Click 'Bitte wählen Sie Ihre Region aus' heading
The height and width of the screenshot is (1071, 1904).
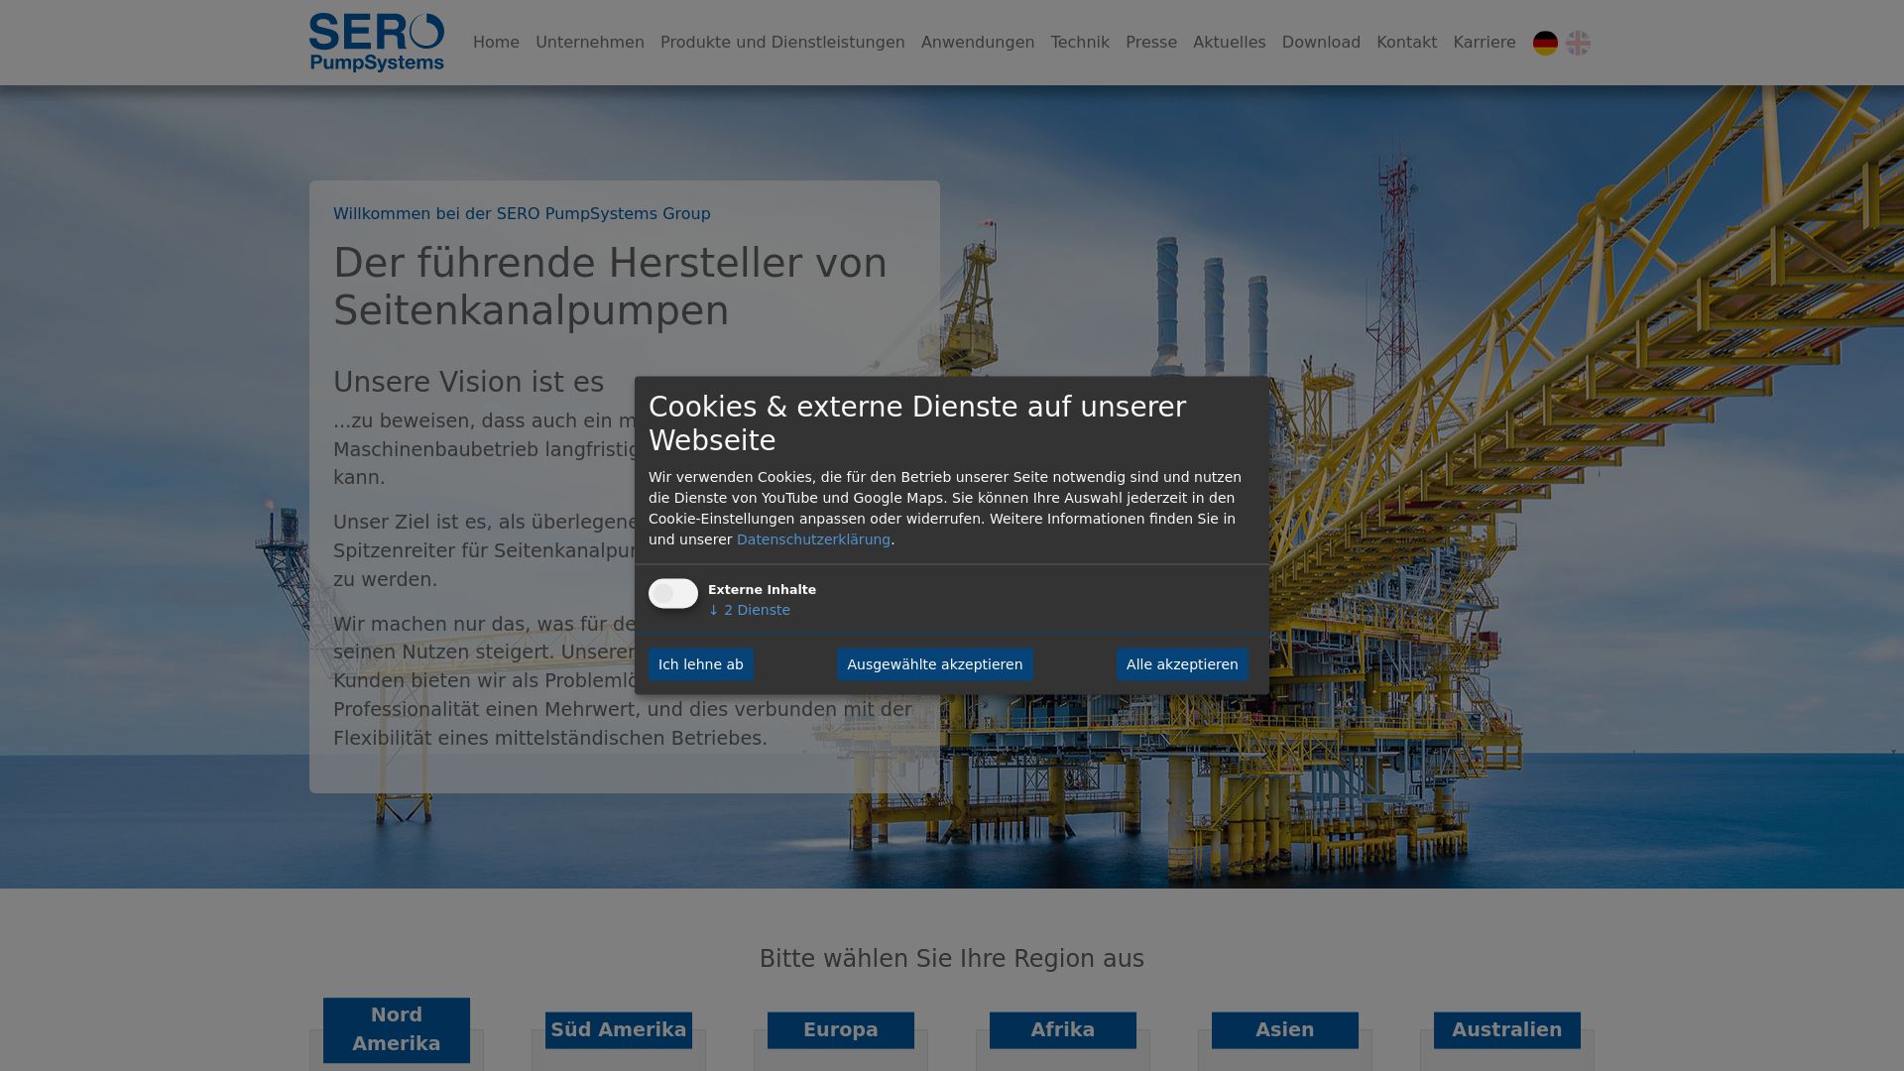pyautogui.click(x=952, y=959)
